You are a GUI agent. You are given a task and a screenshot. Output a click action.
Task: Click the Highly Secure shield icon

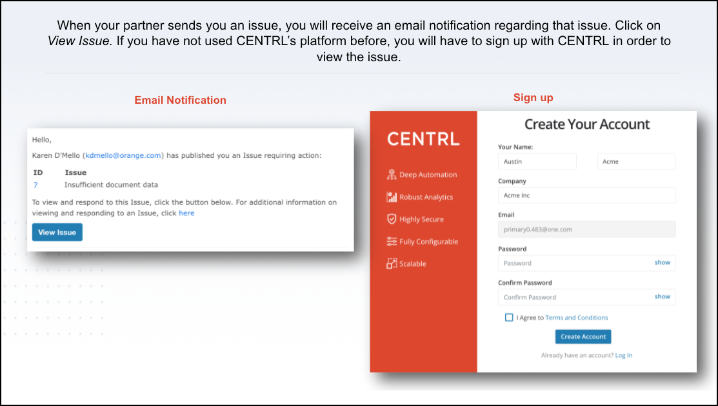pyautogui.click(x=392, y=219)
